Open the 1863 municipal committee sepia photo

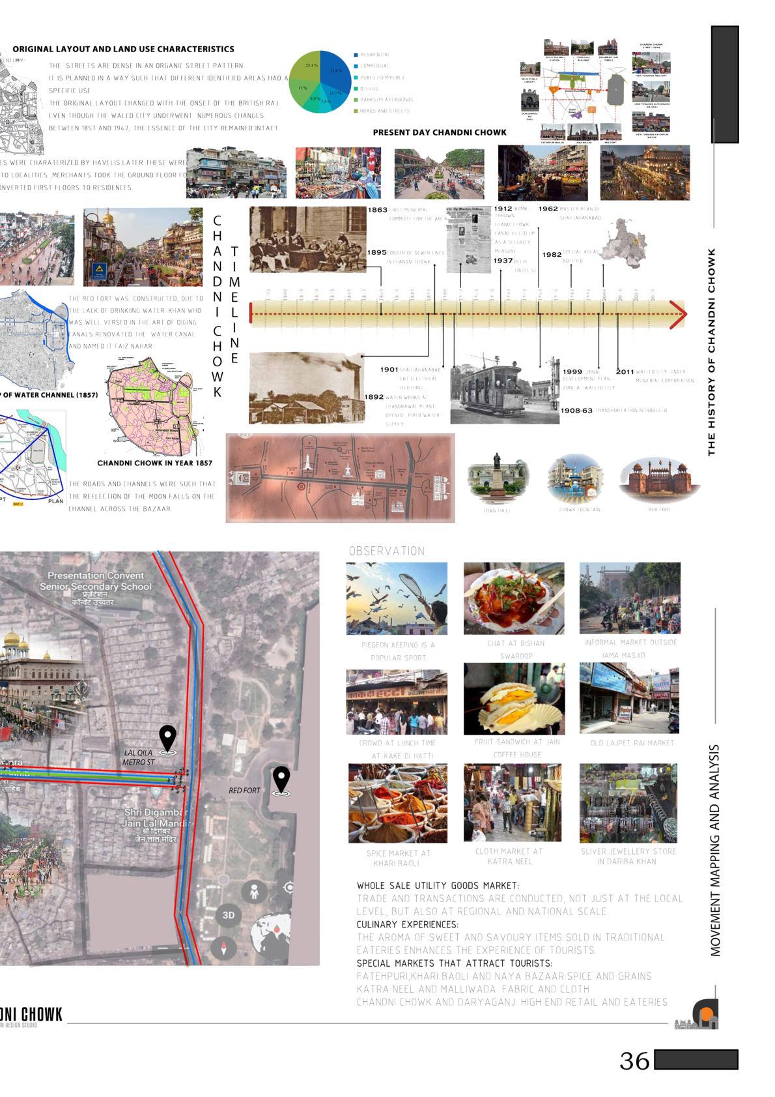point(308,239)
